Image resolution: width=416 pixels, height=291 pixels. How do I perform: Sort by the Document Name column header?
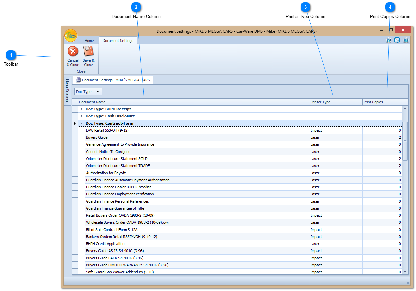pyautogui.click(x=194, y=102)
